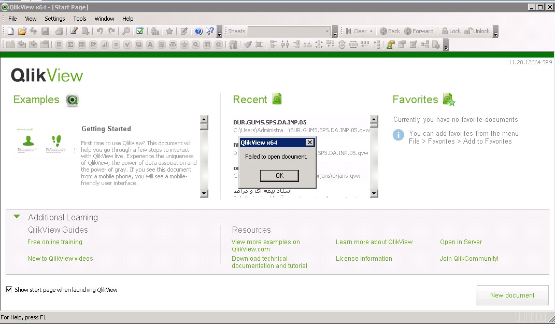Expand design toolbar overflow options
The height and width of the screenshot is (324, 555).
[446, 45]
